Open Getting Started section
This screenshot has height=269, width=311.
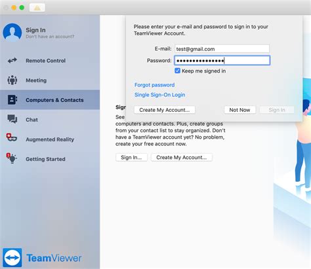point(50,159)
